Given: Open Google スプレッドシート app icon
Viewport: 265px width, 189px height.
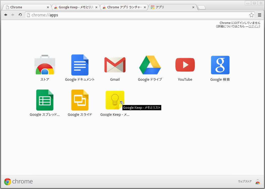Looking at the screenshot, I should pyautogui.click(x=45, y=100).
